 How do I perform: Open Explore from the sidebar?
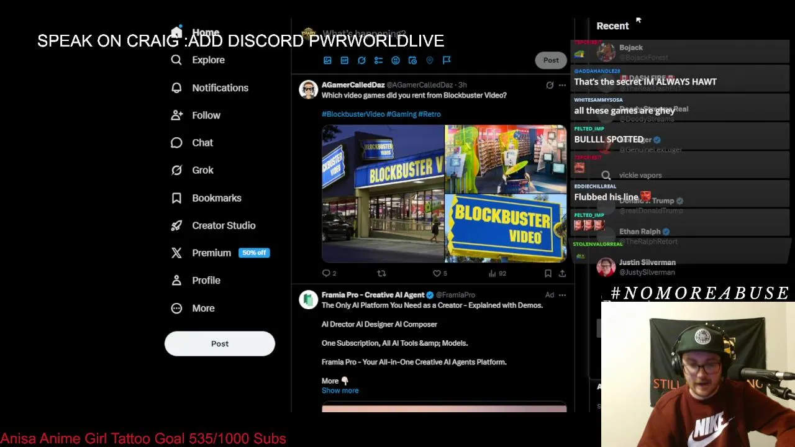click(208, 60)
